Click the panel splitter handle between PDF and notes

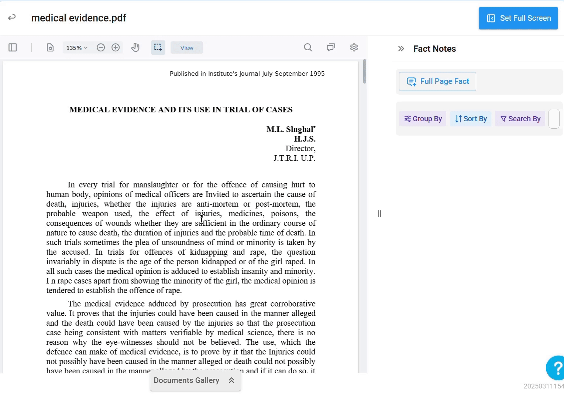379,214
